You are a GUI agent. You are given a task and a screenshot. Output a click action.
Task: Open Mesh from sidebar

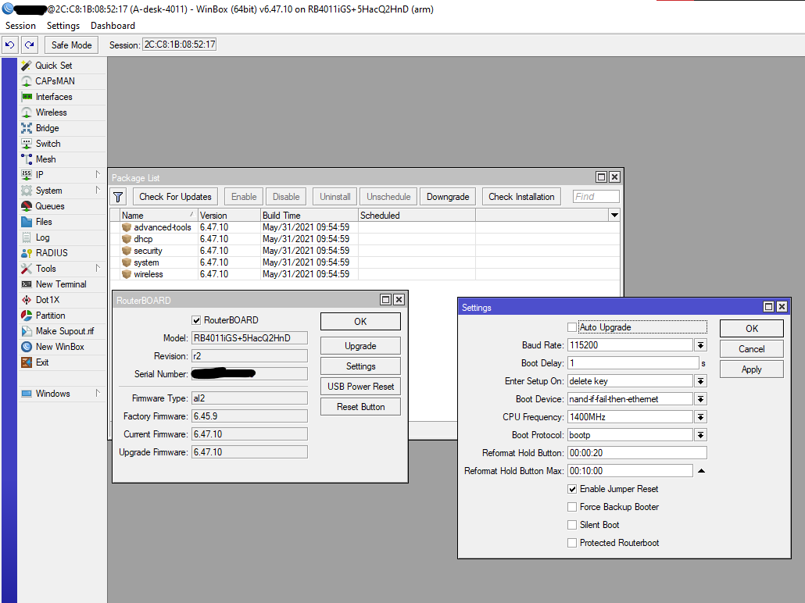(x=62, y=159)
